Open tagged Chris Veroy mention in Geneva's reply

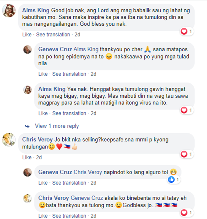coord(88,172)
